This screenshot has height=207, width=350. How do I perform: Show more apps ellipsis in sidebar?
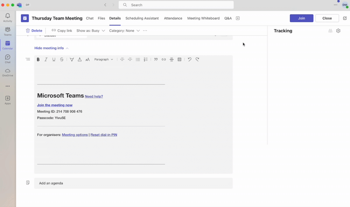(8, 86)
